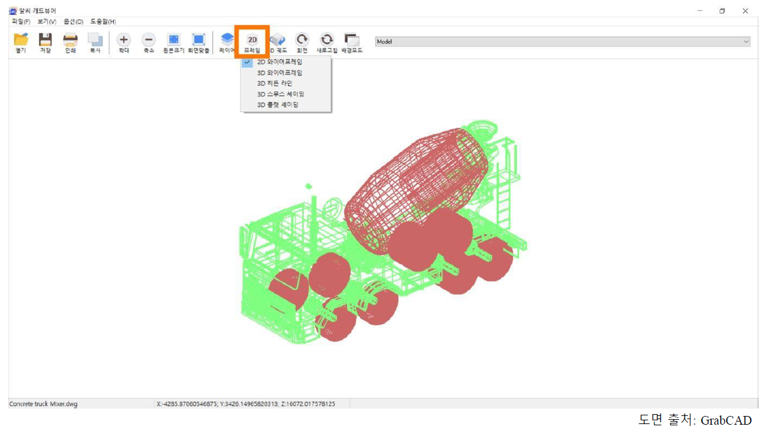Viewport: 765px width, 434px height.
Task: Click the 3D 궤도 (orbit) icon
Action: pyautogui.click(x=278, y=39)
